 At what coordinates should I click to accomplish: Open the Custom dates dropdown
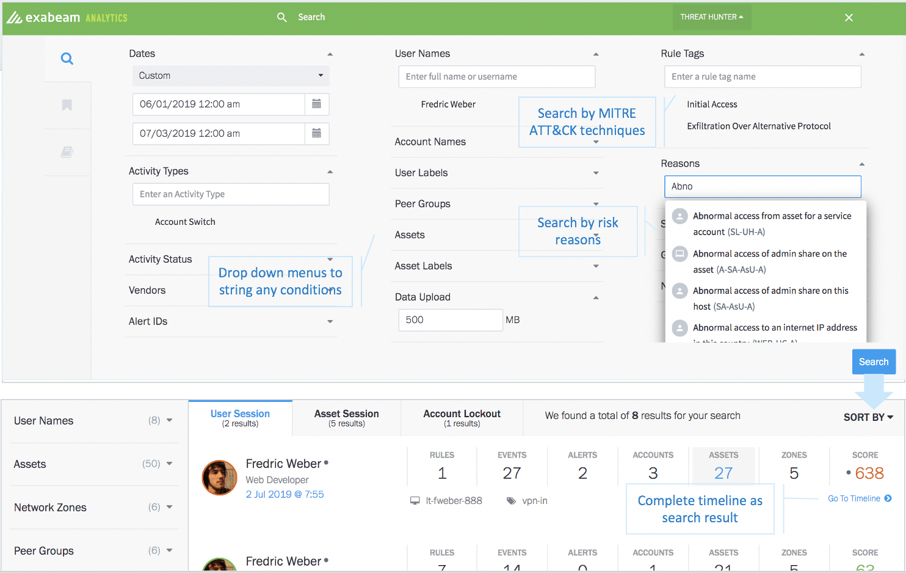click(231, 76)
